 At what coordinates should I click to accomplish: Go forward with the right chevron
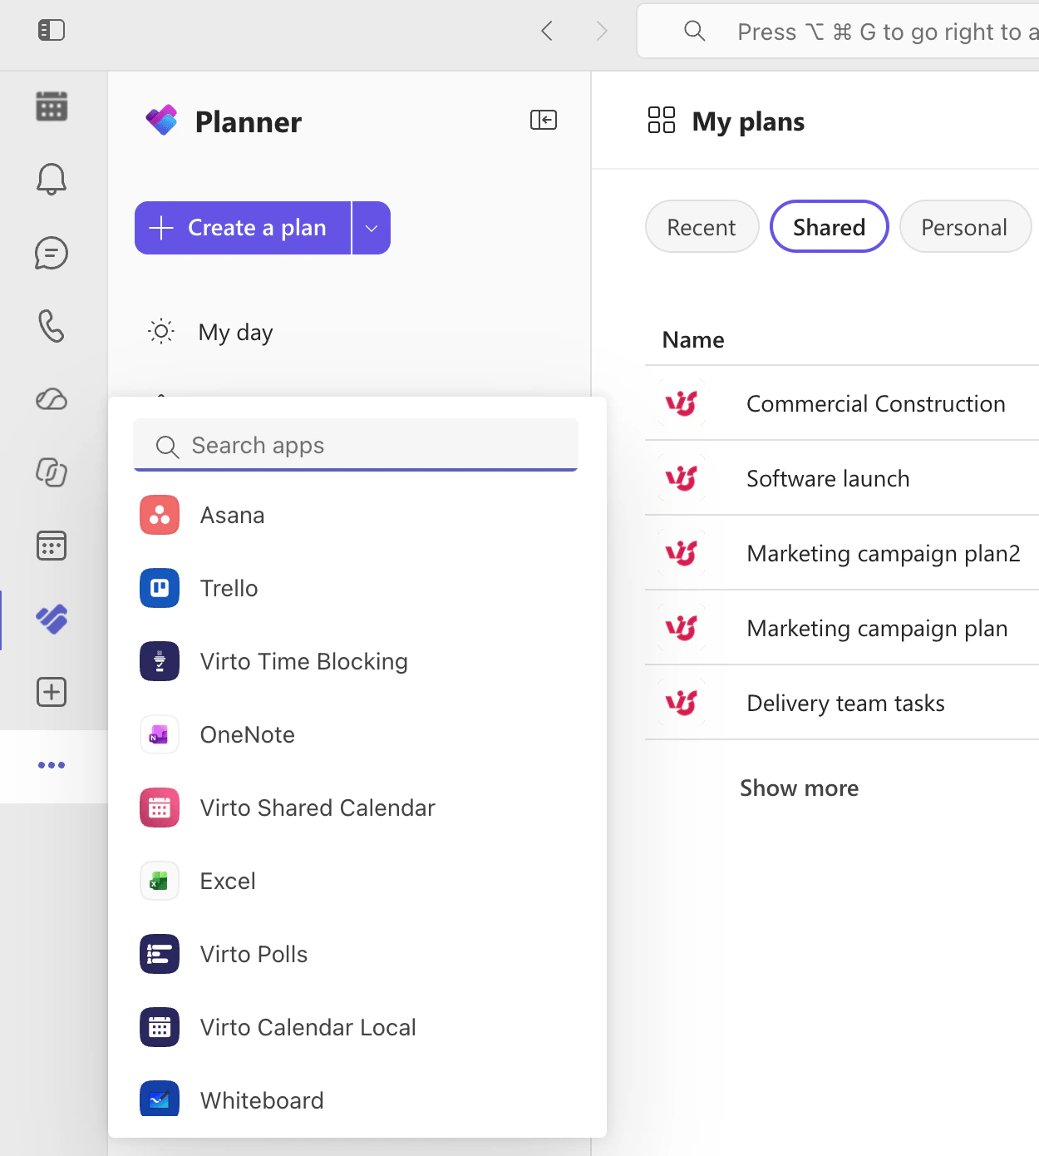[x=602, y=32]
